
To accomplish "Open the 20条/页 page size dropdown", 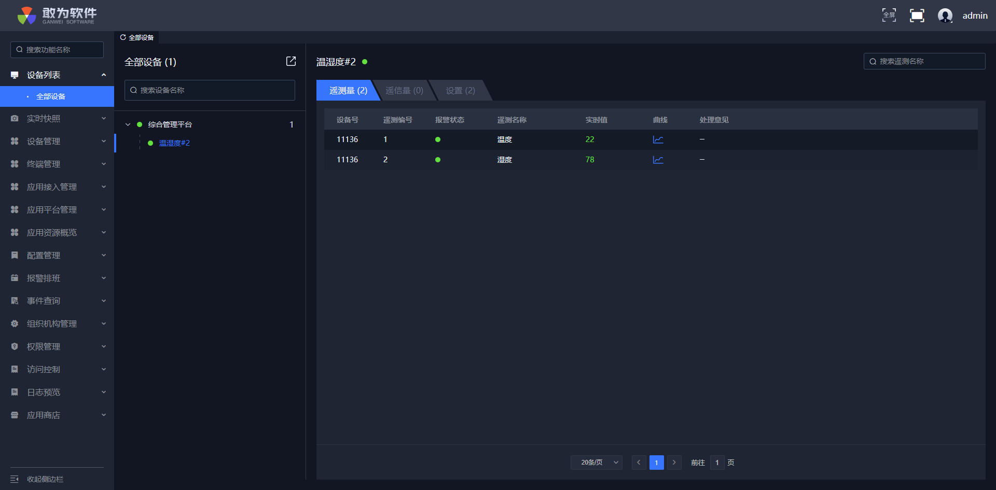I will tap(596, 463).
